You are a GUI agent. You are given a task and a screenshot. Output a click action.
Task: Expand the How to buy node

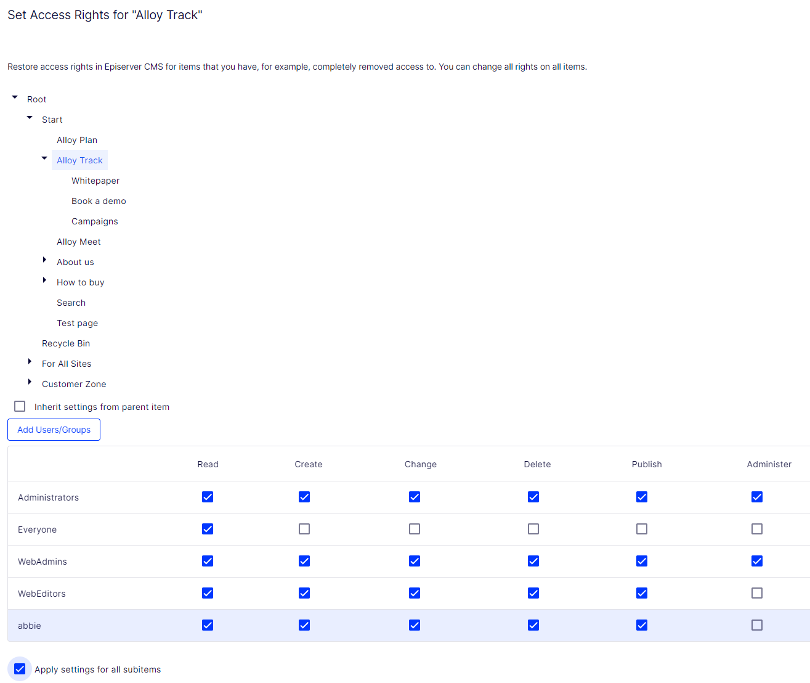pos(44,280)
